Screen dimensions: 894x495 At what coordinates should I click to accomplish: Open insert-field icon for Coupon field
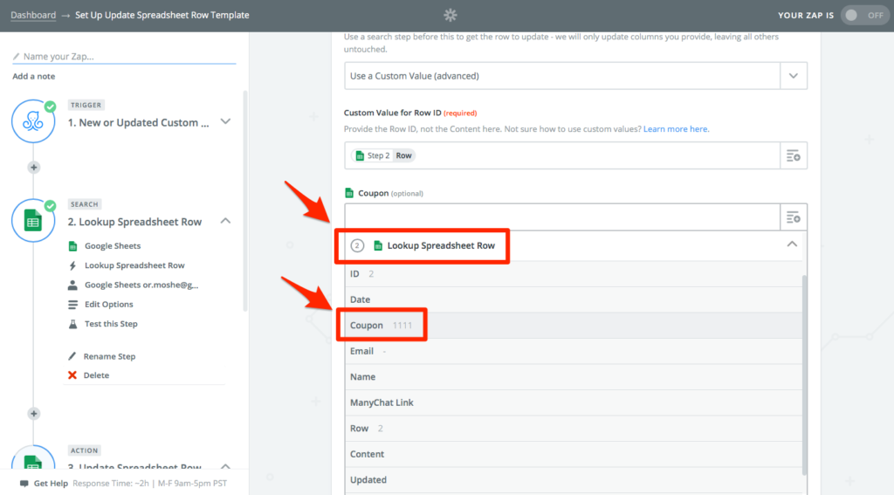tap(793, 217)
